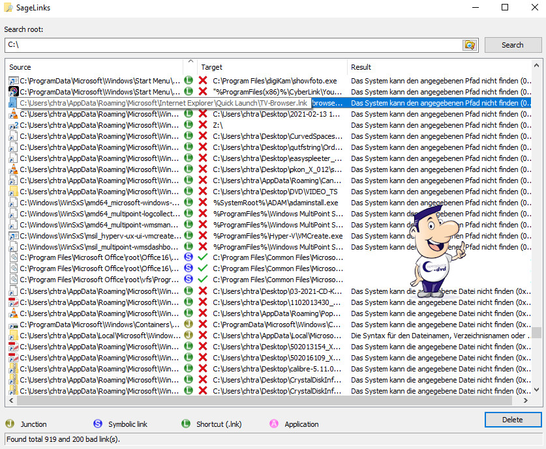Select the calibre-5.11.0 target row
546x449 pixels.
point(277,369)
